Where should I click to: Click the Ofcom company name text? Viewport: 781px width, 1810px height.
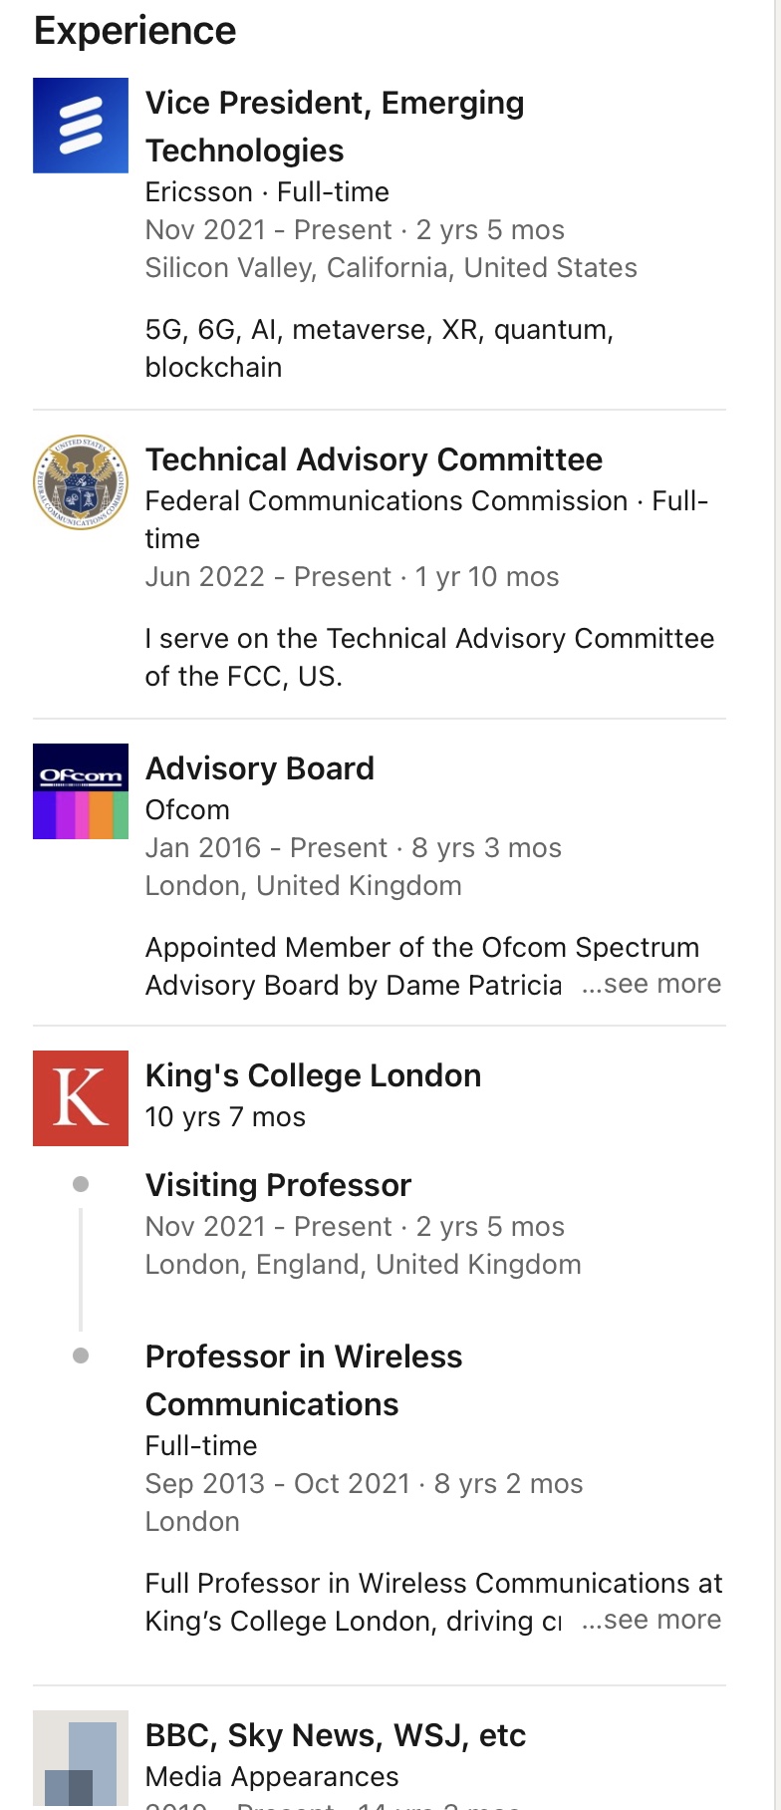coord(187,810)
